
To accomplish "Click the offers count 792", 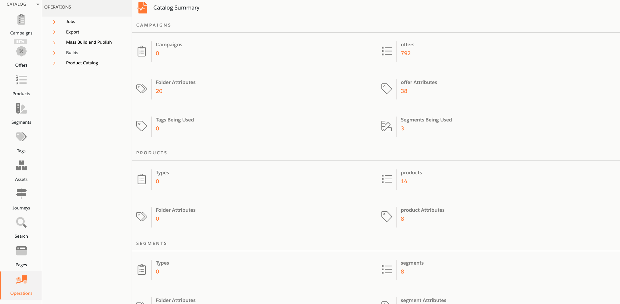I will tap(405, 53).
